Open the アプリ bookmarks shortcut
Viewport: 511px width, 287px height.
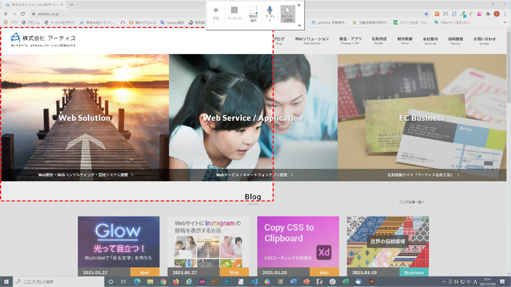pos(11,23)
